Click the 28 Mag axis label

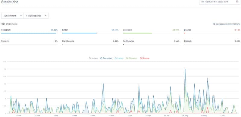pos(204,115)
